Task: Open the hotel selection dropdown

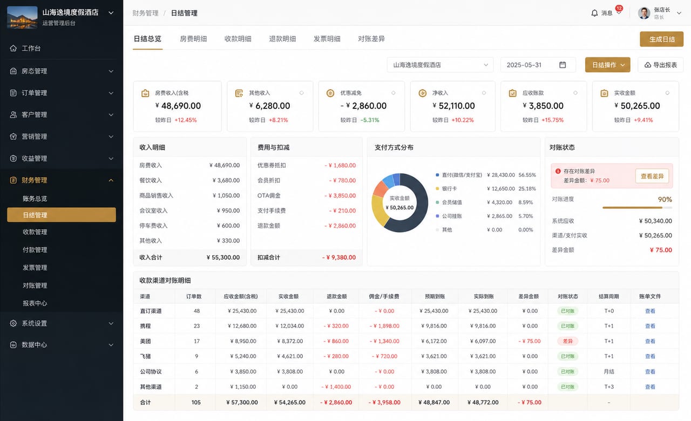Action: [440, 65]
